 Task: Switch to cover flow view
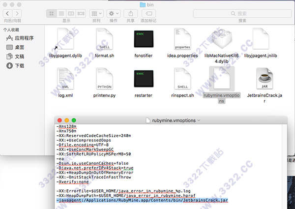pyautogui.click(x=81, y=13)
